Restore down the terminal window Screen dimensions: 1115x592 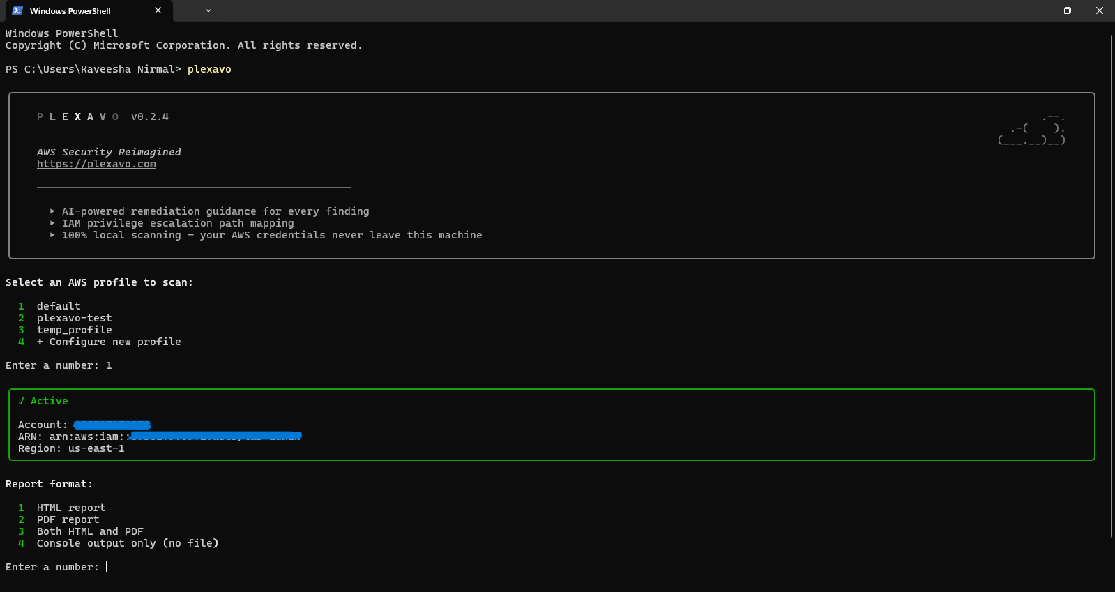(x=1067, y=10)
